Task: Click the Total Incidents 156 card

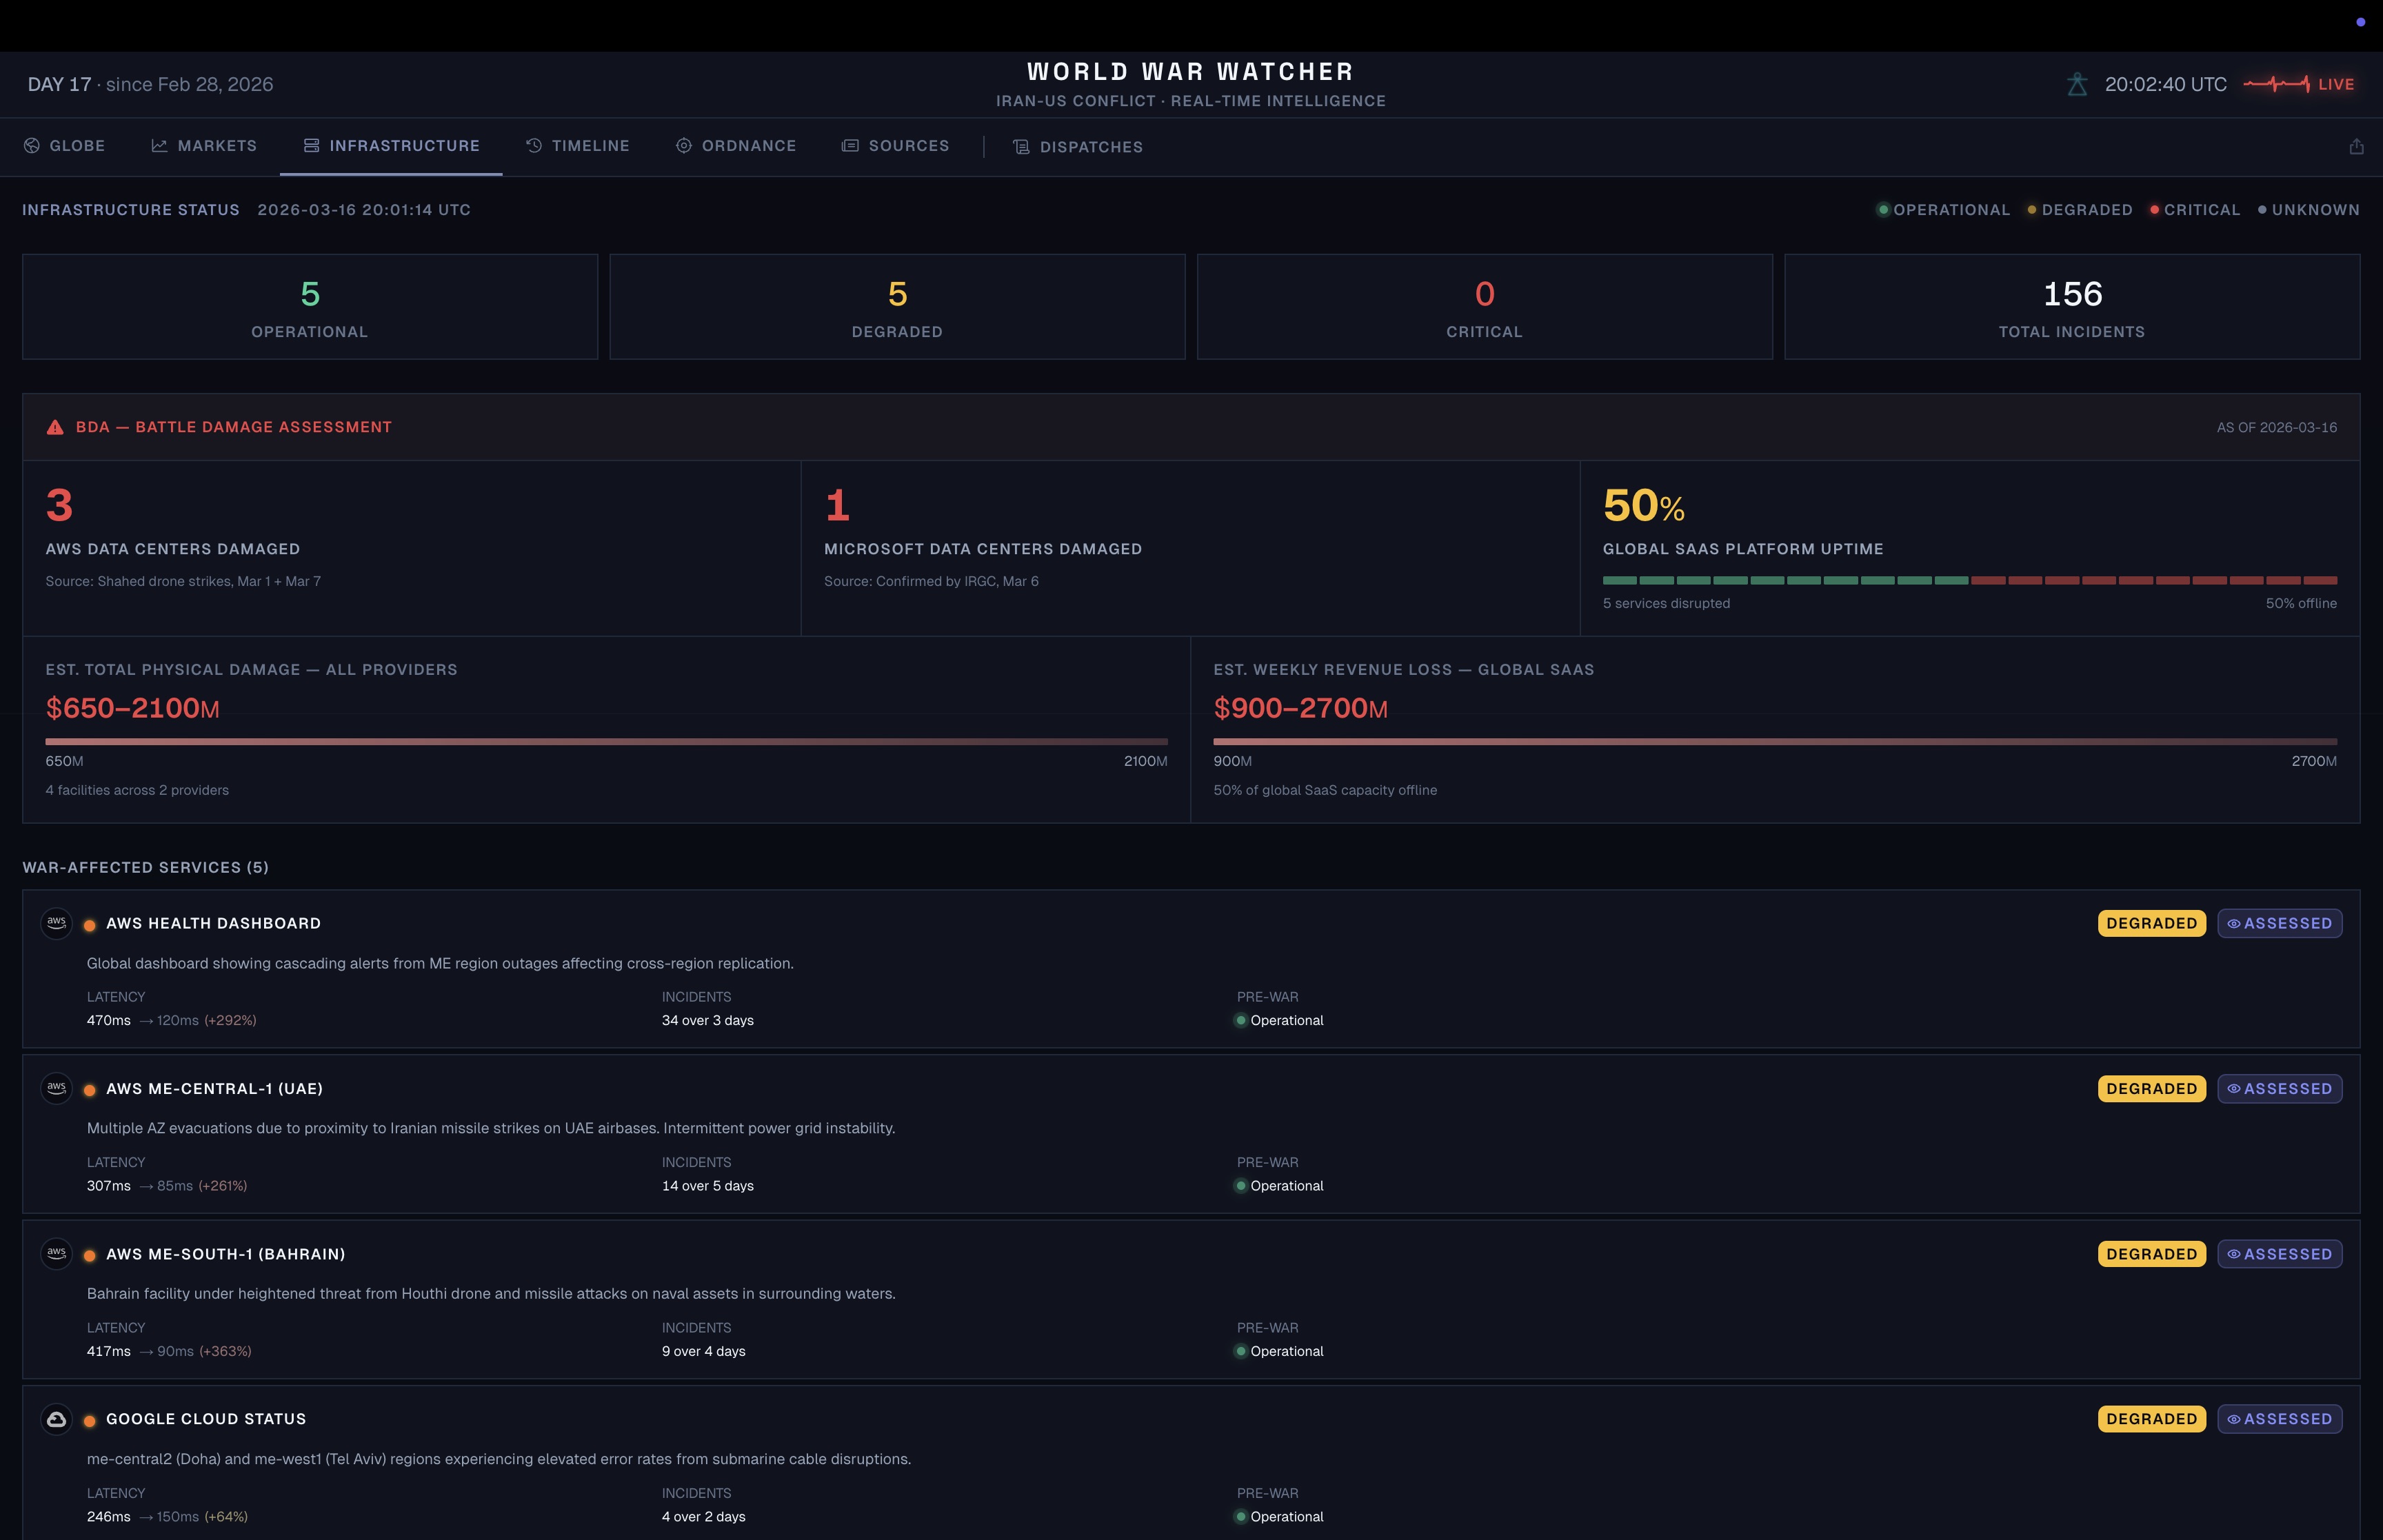Action: click(2071, 307)
